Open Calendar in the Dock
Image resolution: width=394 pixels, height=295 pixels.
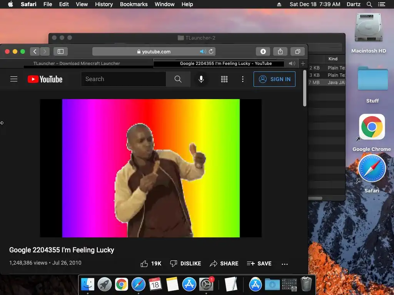[x=155, y=285]
